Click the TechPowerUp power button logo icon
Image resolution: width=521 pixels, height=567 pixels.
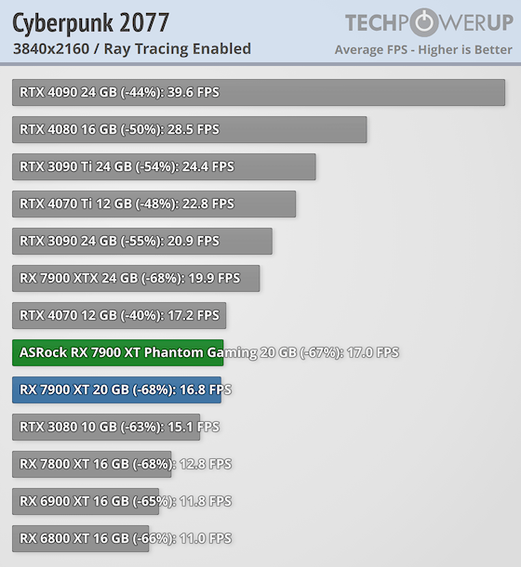coord(424,22)
